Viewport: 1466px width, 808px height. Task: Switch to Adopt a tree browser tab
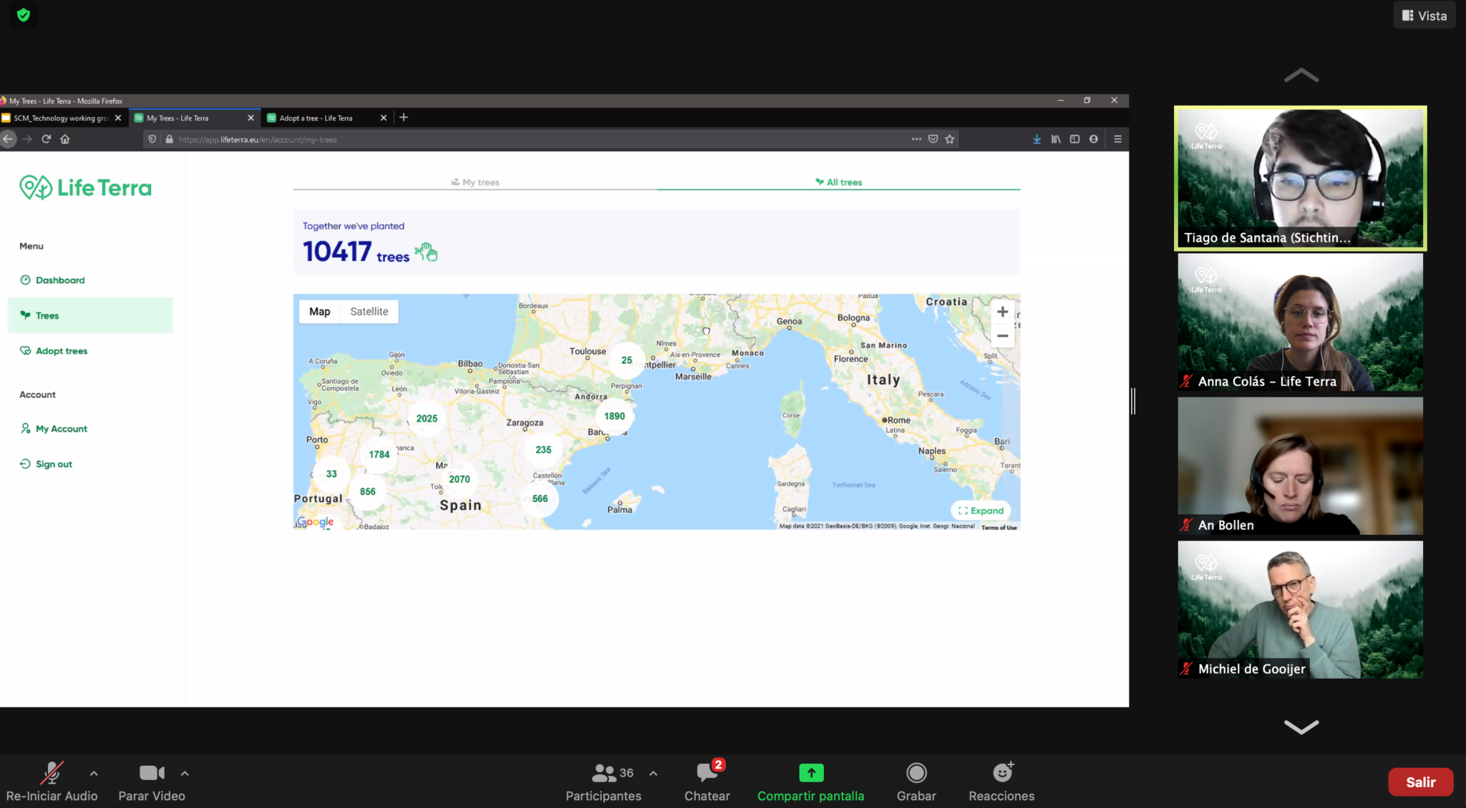pyautogui.click(x=316, y=118)
